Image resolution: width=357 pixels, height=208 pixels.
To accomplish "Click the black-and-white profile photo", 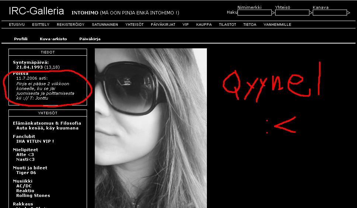I will (150, 128).
